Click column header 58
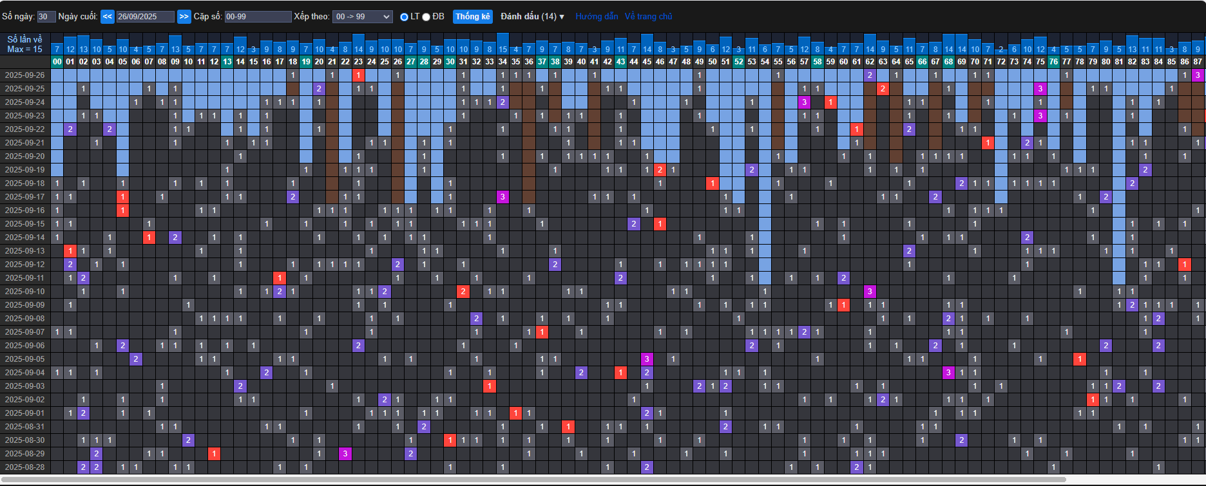The height and width of the screenshot is (486, 1206). click(817, 62)
